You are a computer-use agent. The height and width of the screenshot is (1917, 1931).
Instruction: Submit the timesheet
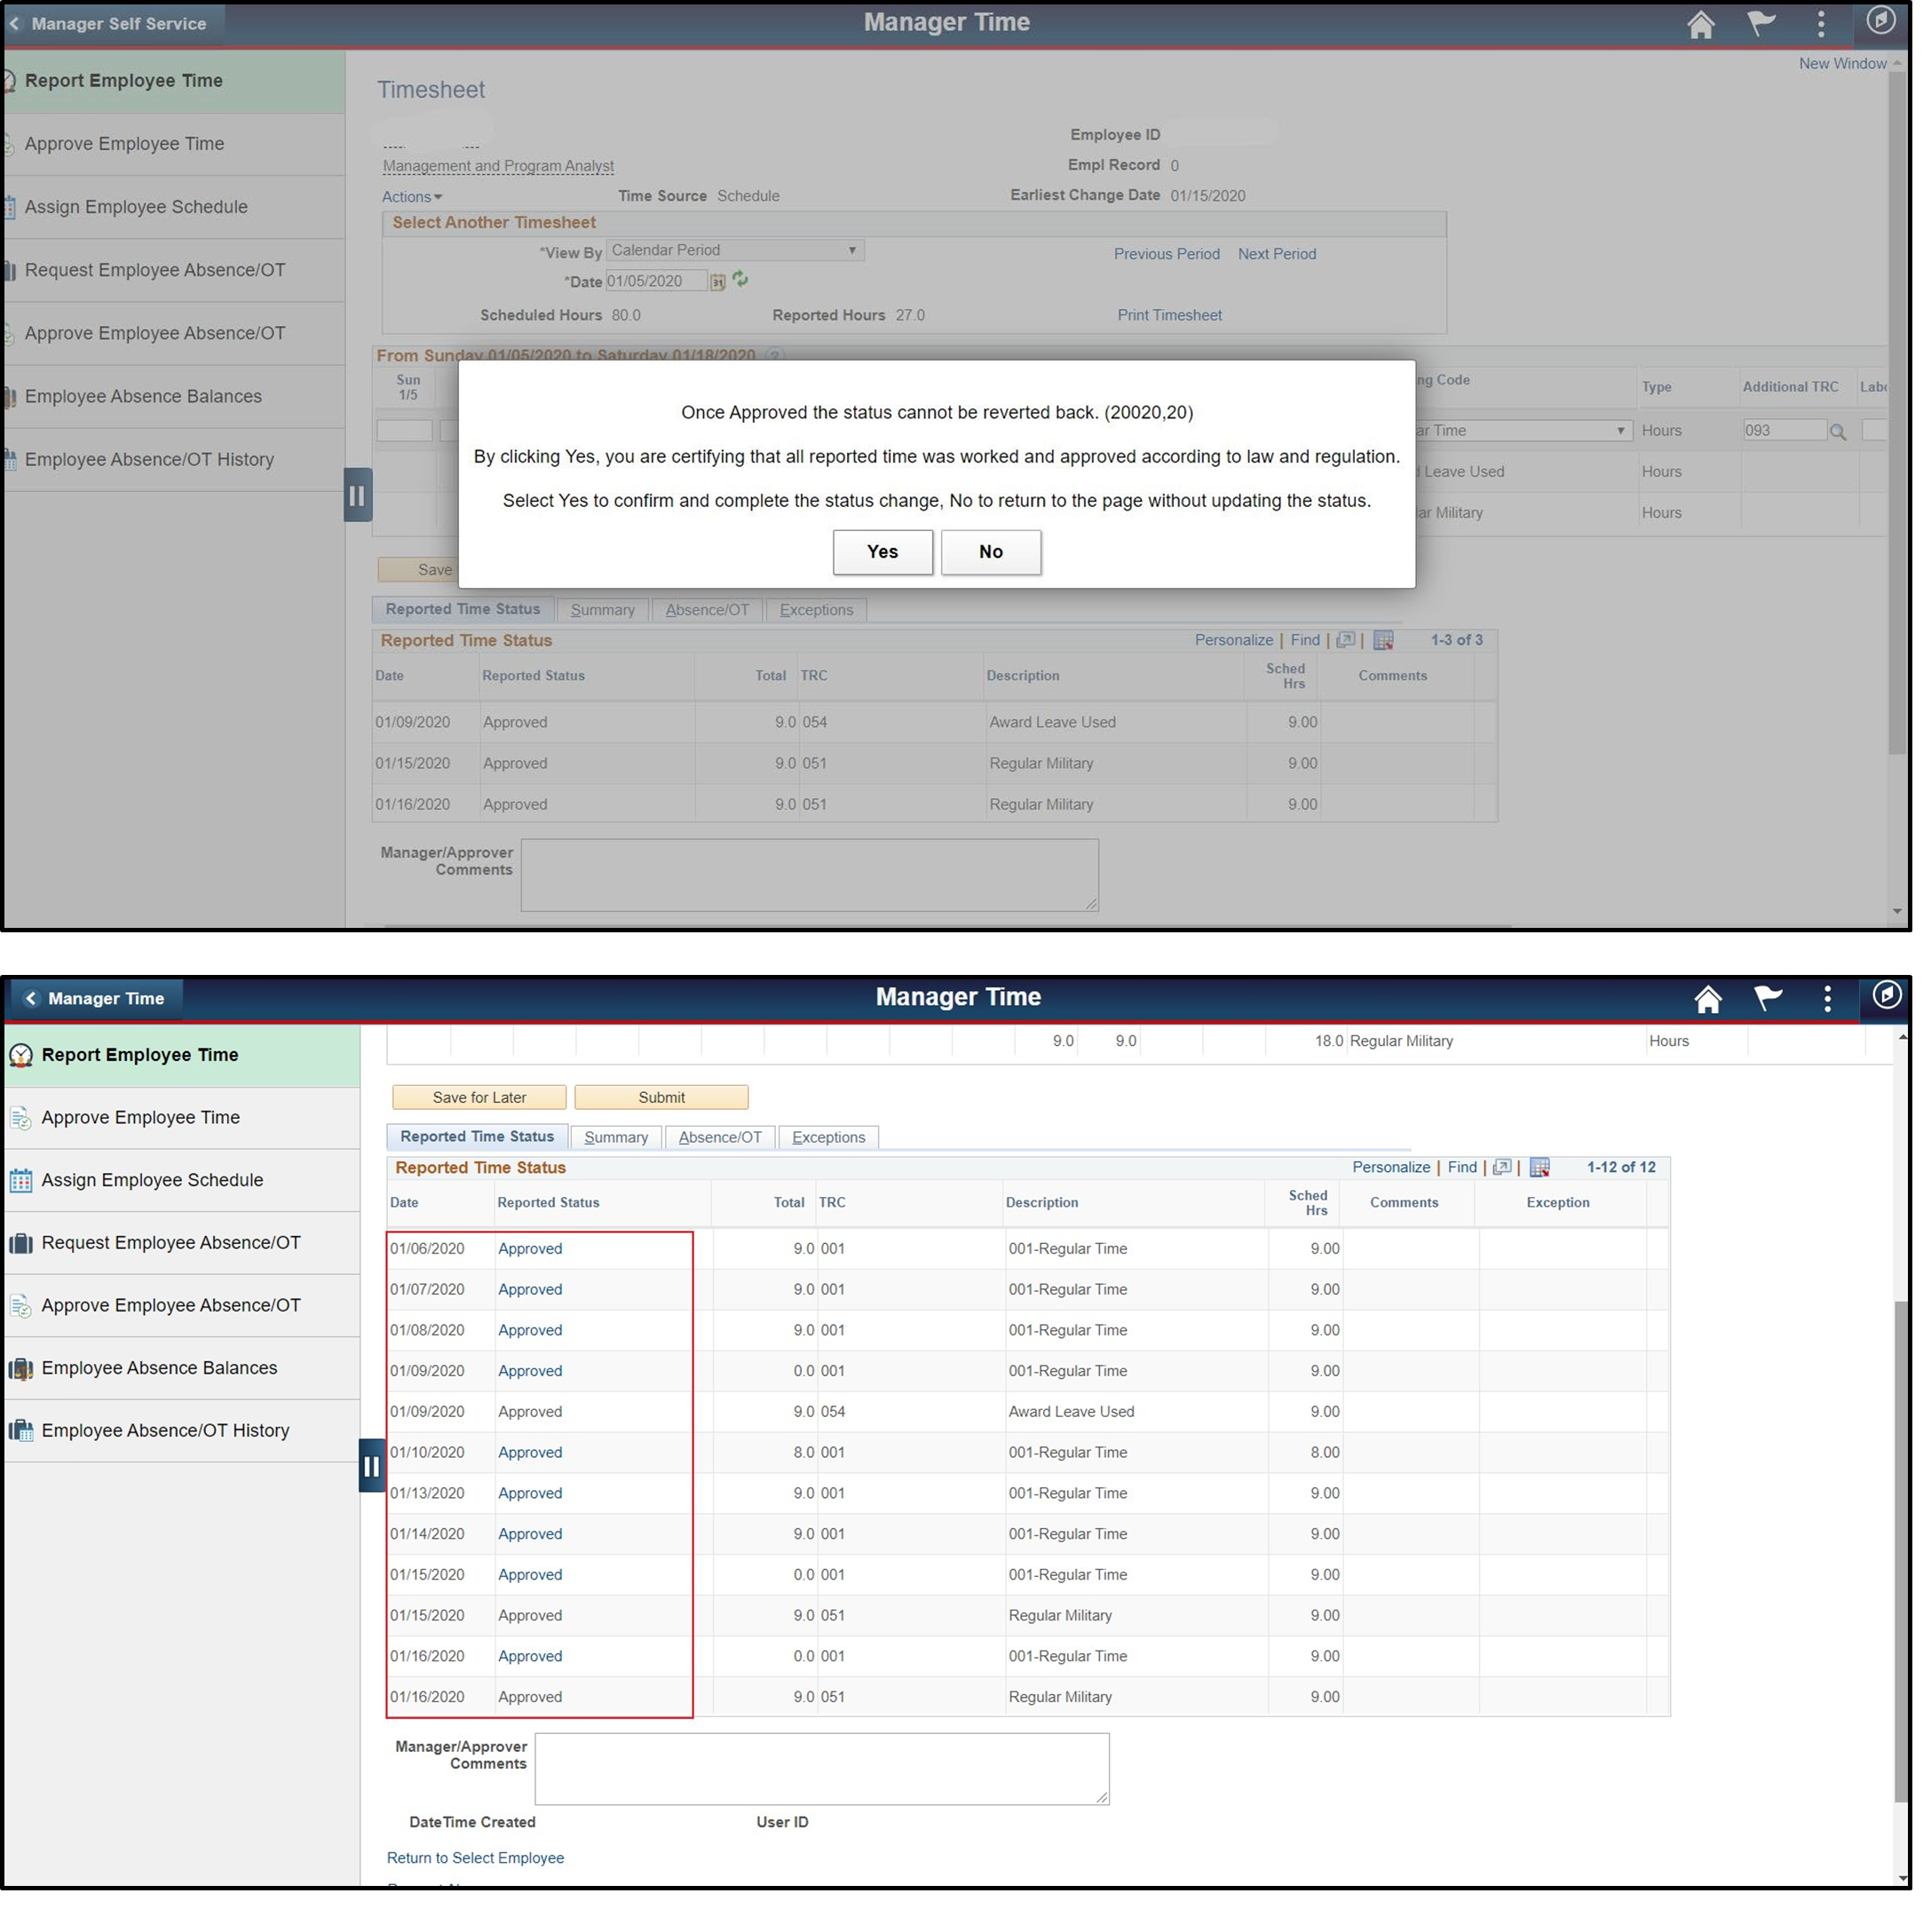click(x=661, y=1097)
